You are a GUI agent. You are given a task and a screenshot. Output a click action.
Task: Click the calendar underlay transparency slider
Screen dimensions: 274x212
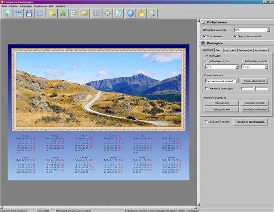(x=255, y=89)
